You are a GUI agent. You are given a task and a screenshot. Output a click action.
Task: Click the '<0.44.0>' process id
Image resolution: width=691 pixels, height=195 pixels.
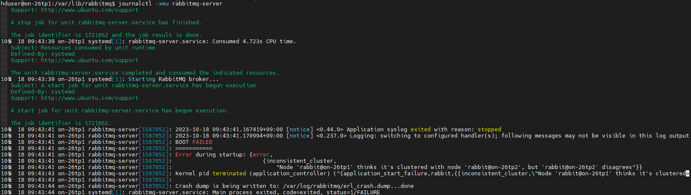(330, 129)
